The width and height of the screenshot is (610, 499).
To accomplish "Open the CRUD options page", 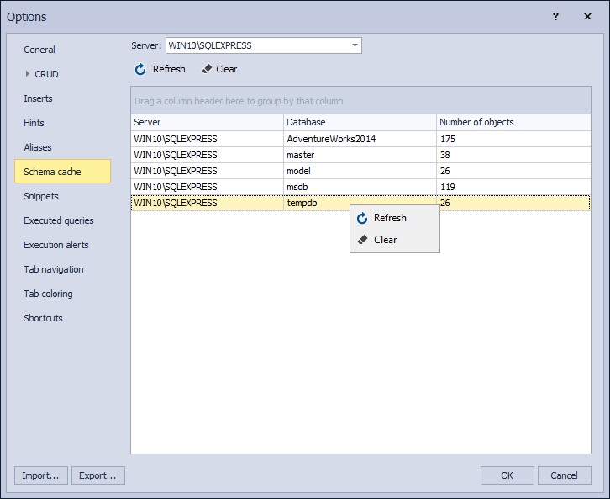I will (46, 74).
